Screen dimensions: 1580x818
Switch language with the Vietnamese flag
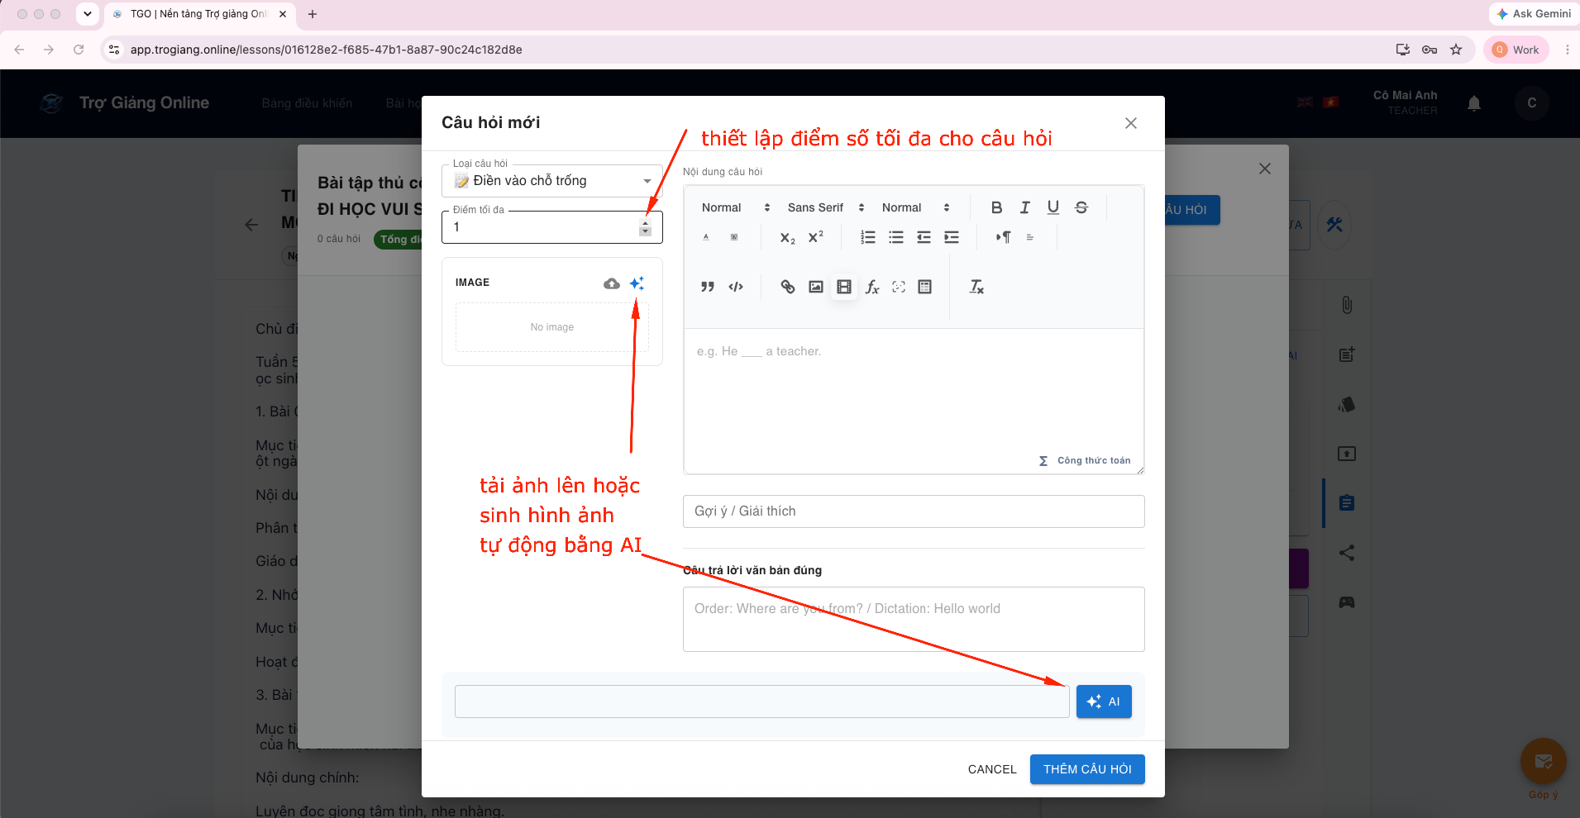pos(1330,102)
